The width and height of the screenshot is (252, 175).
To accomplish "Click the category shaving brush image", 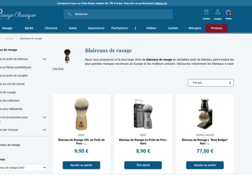I will point(67,56).
